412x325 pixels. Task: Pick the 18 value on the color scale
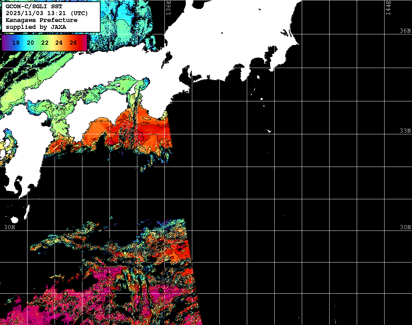coord(15,43)
